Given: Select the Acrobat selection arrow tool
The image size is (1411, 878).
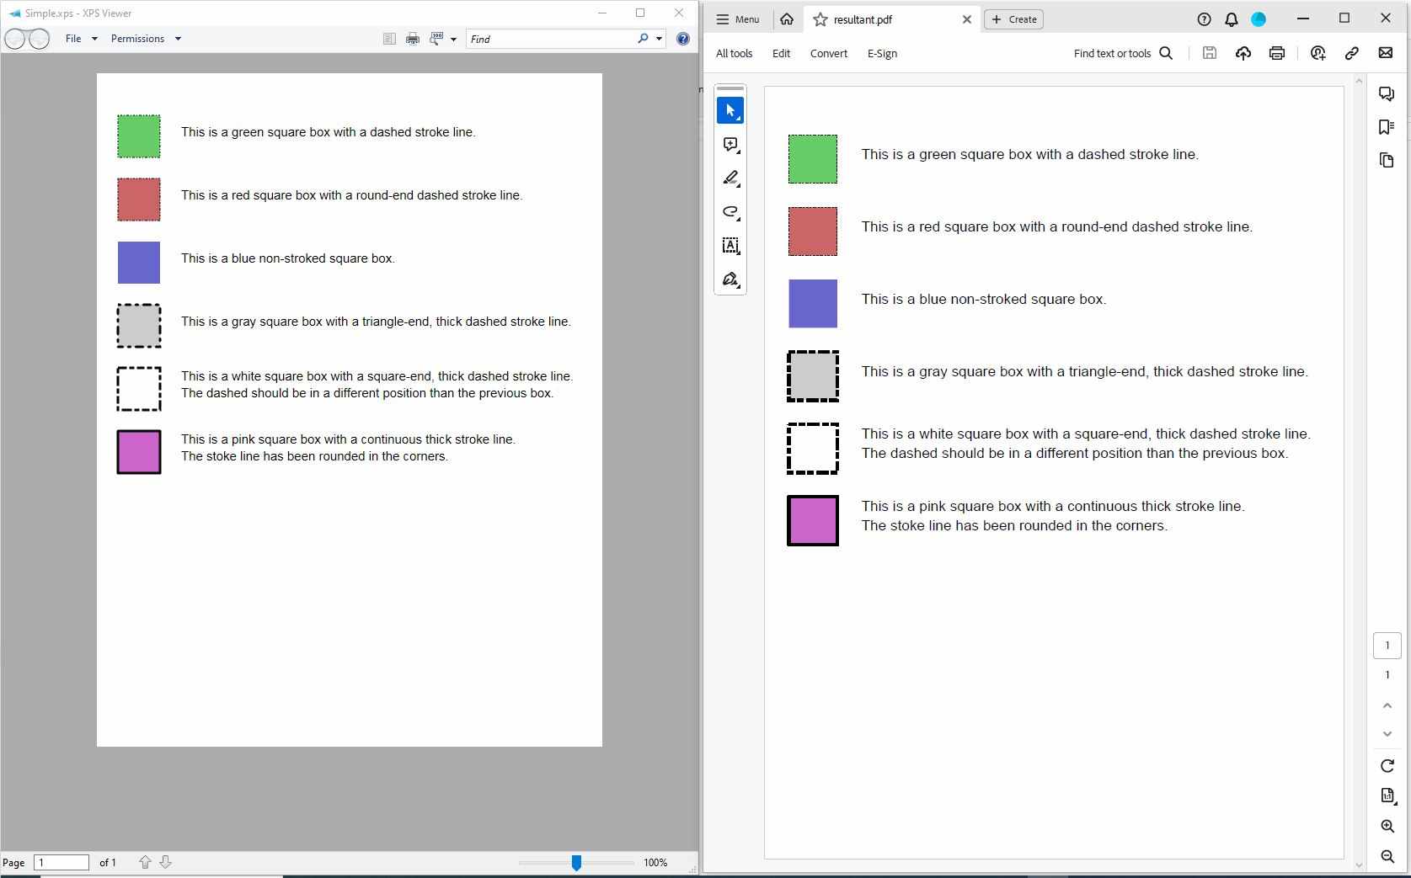Looking at the screenshot, I should tap(730, 109).
